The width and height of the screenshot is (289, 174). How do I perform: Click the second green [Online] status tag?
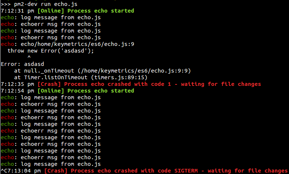(51, 91)
